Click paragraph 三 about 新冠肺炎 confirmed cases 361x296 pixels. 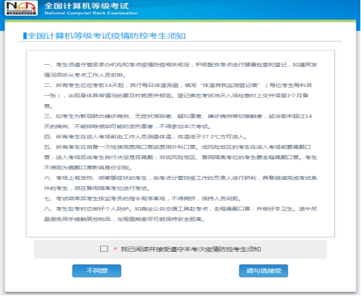pos(177,121)
